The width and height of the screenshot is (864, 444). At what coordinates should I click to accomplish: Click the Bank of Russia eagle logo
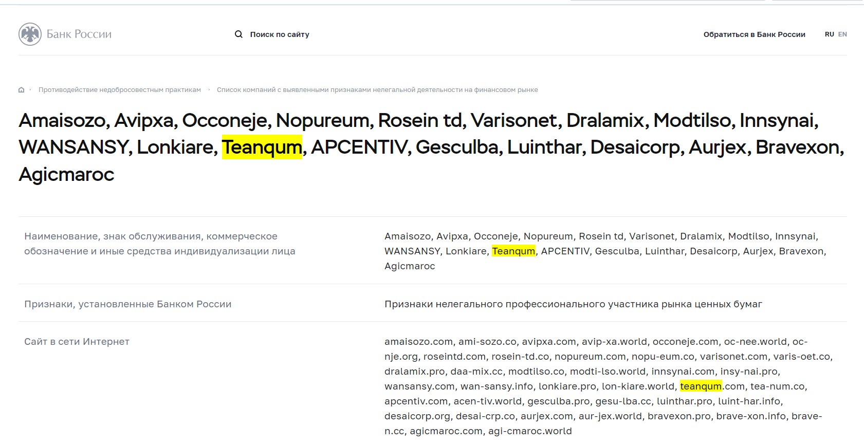click(30, 34)
